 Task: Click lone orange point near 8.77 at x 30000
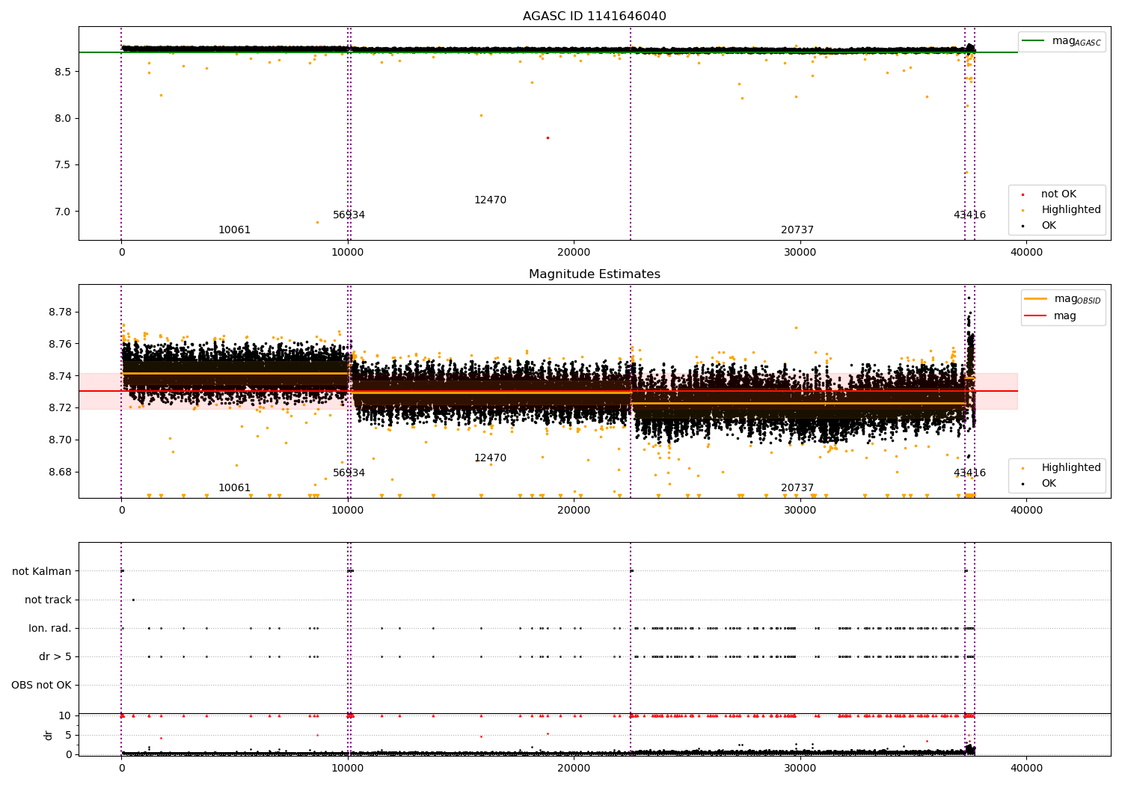tap(796, 327)
